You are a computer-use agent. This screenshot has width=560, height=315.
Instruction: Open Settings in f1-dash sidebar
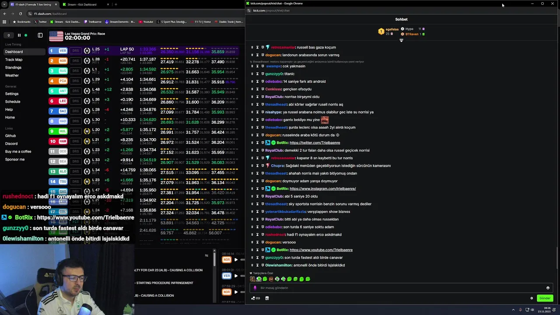click(12, 94)
